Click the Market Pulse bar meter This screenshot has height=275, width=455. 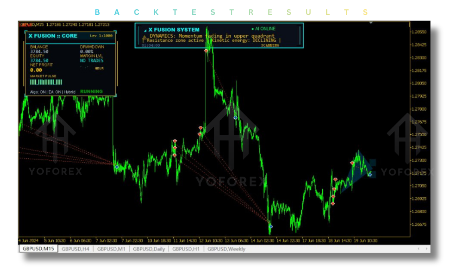coord(46,82)
